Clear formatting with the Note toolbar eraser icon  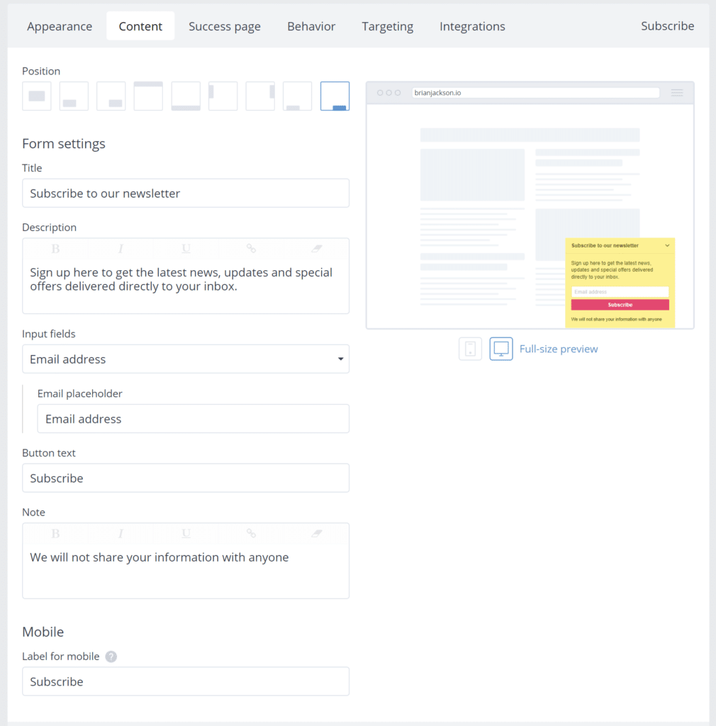tap(316, 534)
